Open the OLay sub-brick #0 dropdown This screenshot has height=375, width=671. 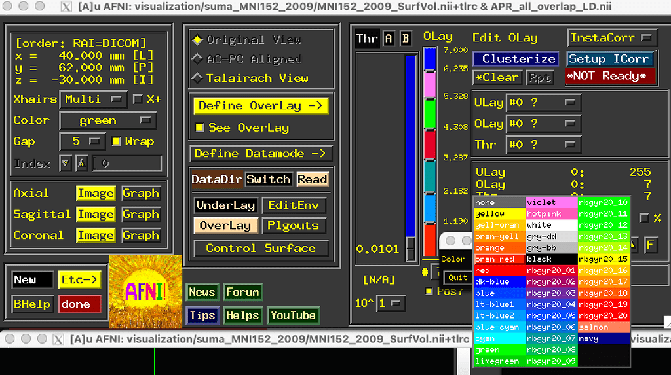point(543,124)
